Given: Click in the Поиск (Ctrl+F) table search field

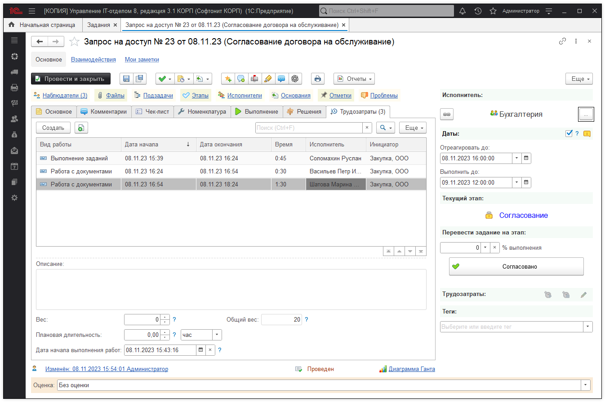Looking at the screenshot, I should 309,128.
